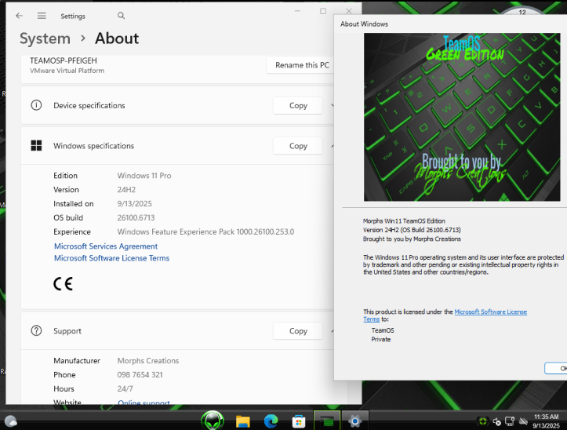Image resolution: width=567 pixels, height=430 pixels.
Task: Copy the Windows specifications
Action: tap(298, 145)
